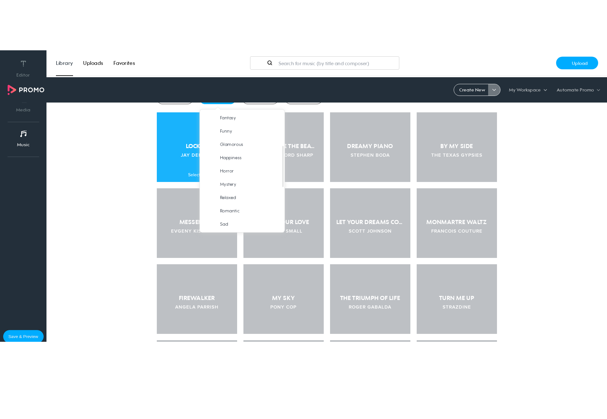Expand the Create New arrow dropdown

(x=494, y=90)
